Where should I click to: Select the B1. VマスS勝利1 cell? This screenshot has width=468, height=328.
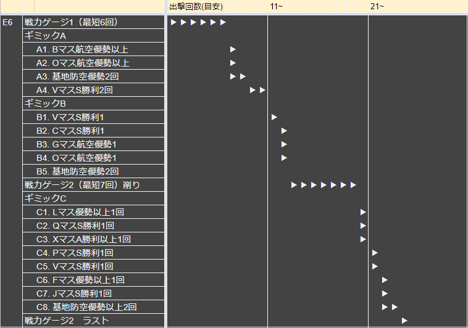(x=93, y=117)
